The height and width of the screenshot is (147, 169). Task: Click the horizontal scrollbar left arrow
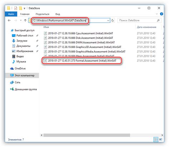pyautogui.click(x=42, y=135)
